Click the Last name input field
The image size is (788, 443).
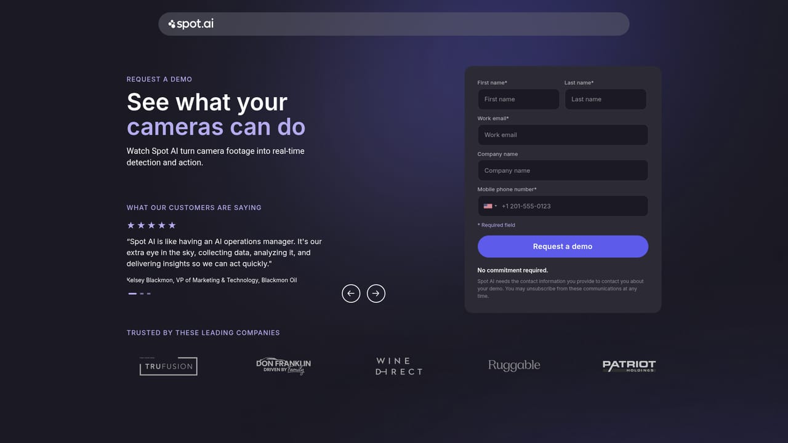(x=606, y=99)
